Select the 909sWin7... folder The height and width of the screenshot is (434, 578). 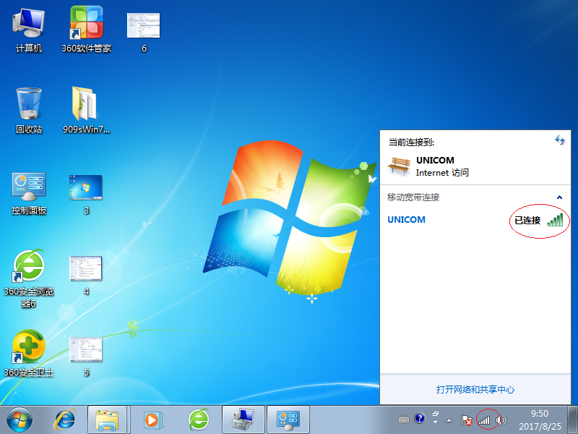coord(86,111)
